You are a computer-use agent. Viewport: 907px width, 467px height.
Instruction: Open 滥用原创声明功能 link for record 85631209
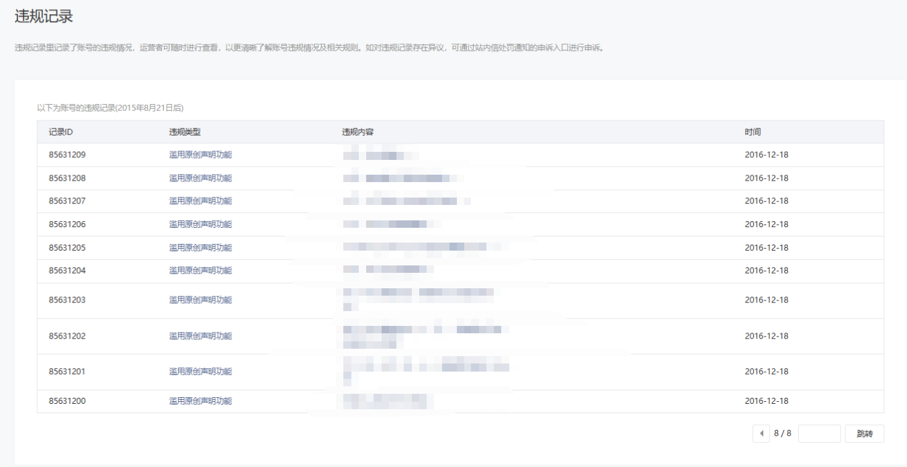(200, 155)
